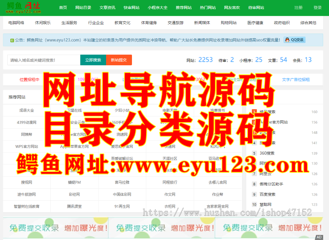Click the 位置招租中 ad link
The width and height of the screenshot is (329, 240).
point(29,80)
